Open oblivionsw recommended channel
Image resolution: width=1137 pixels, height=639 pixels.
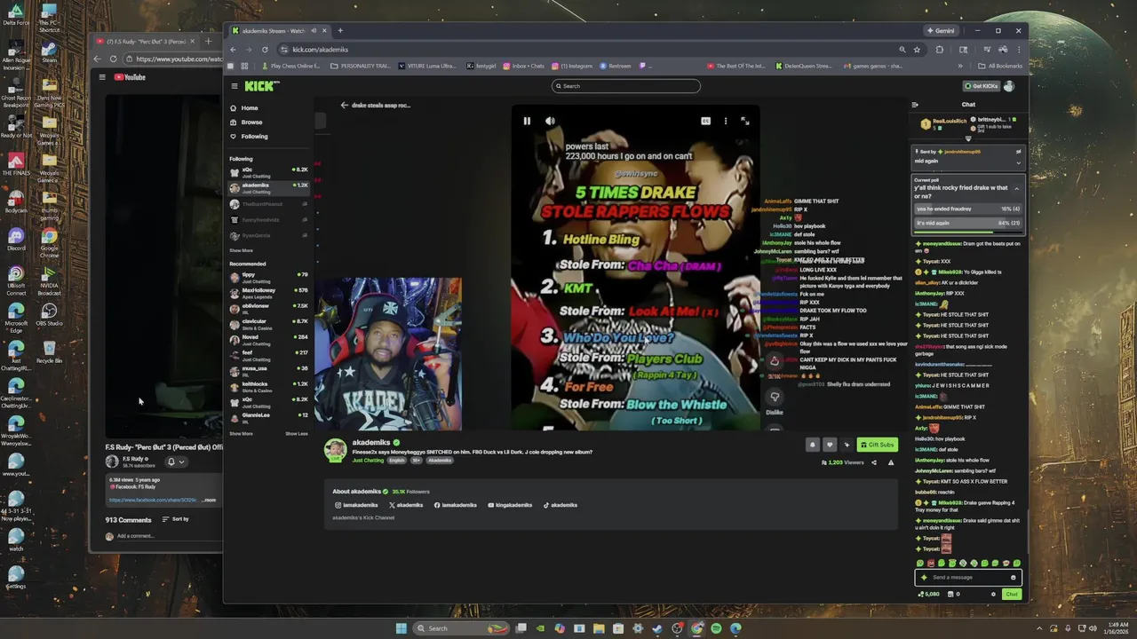268,308
